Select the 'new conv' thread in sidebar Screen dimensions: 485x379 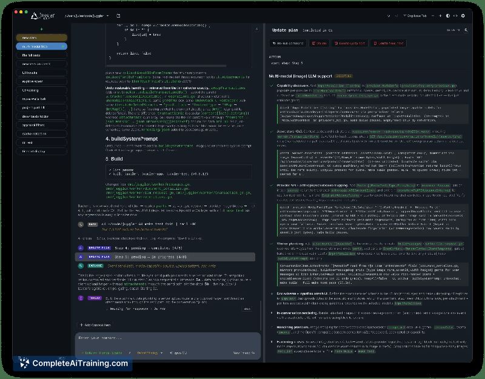point(41,38)
